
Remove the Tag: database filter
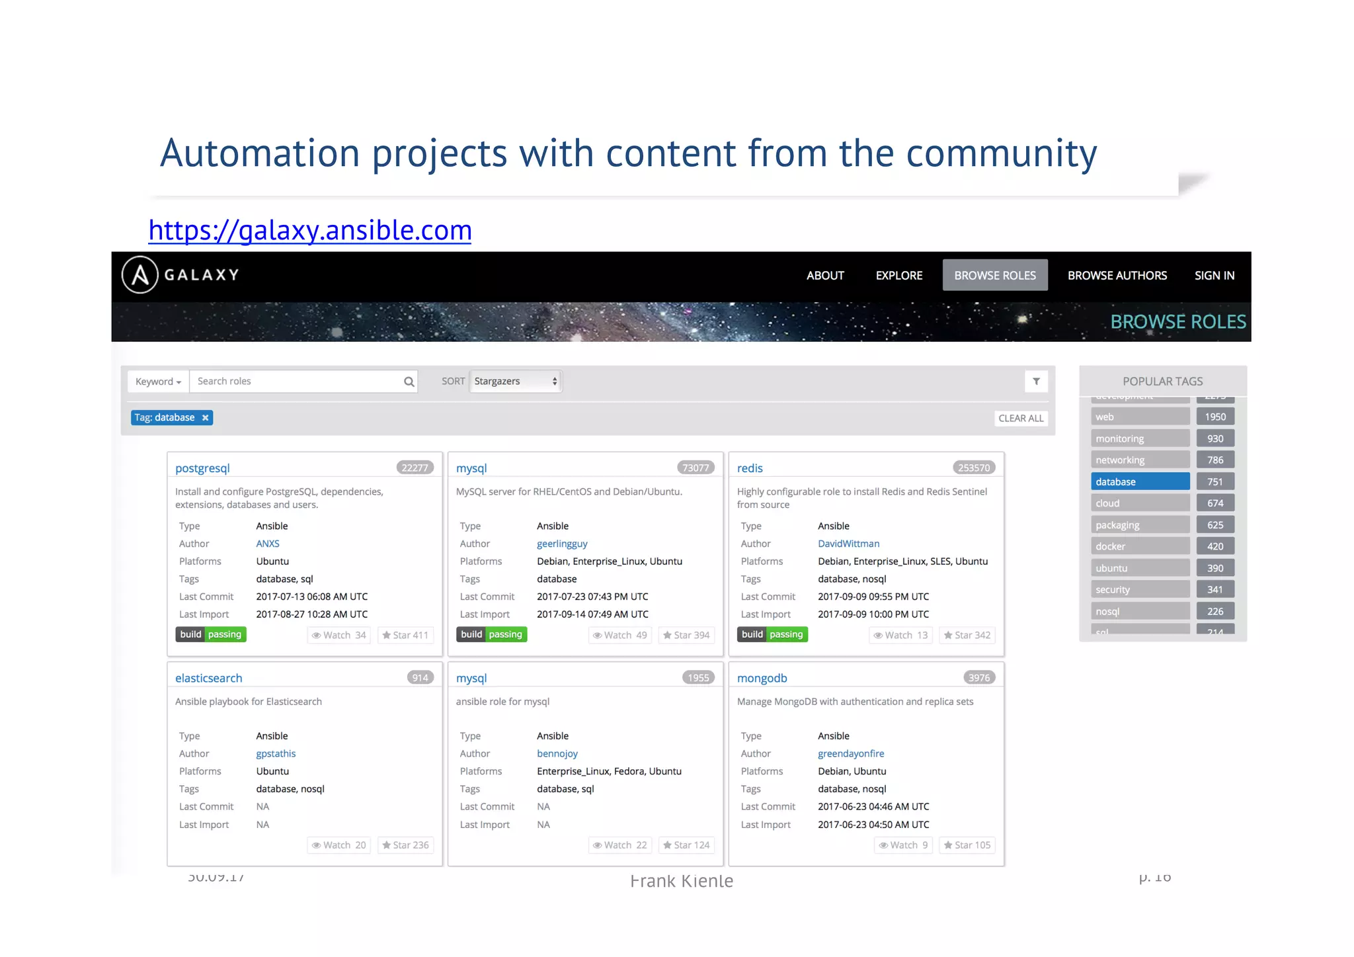[205, 417]
